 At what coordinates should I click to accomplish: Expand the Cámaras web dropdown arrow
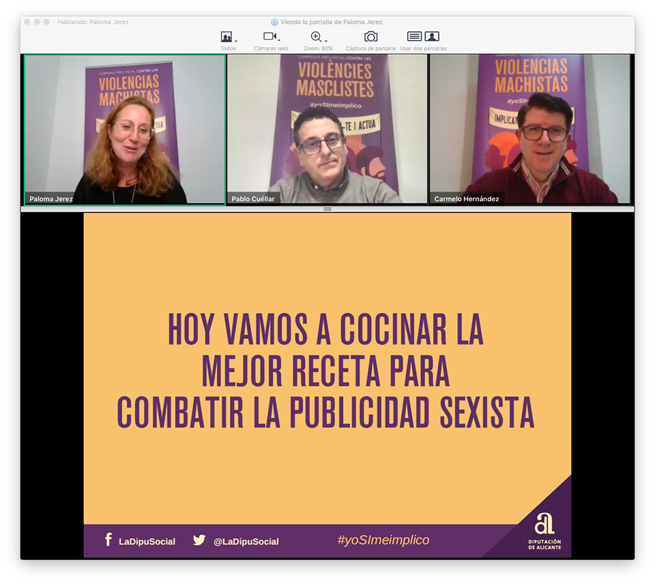coord(279,40)
